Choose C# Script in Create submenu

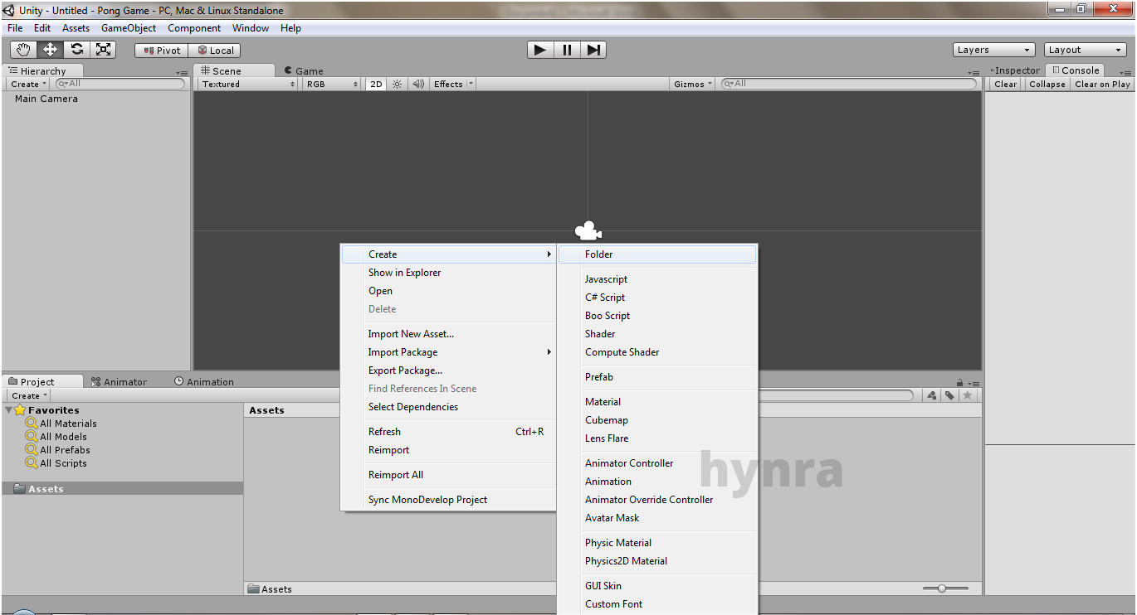[x=657, y=298]
